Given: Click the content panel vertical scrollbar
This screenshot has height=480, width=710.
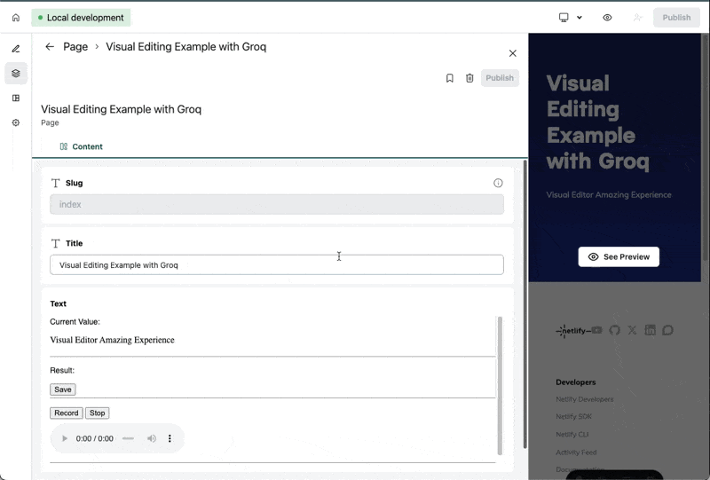Looking at the screenshot, I should coord(525,303).
